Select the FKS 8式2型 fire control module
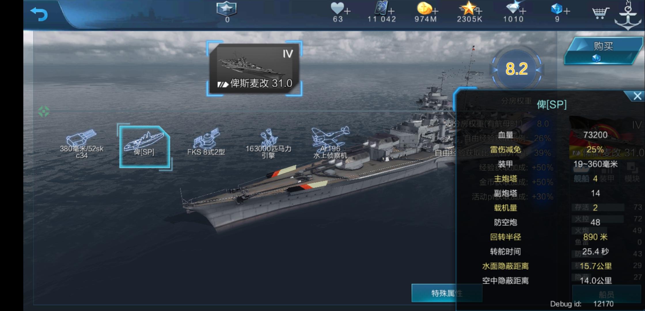Screen dimensions: 645x311 pyautogui.click(x=206, y=142)
